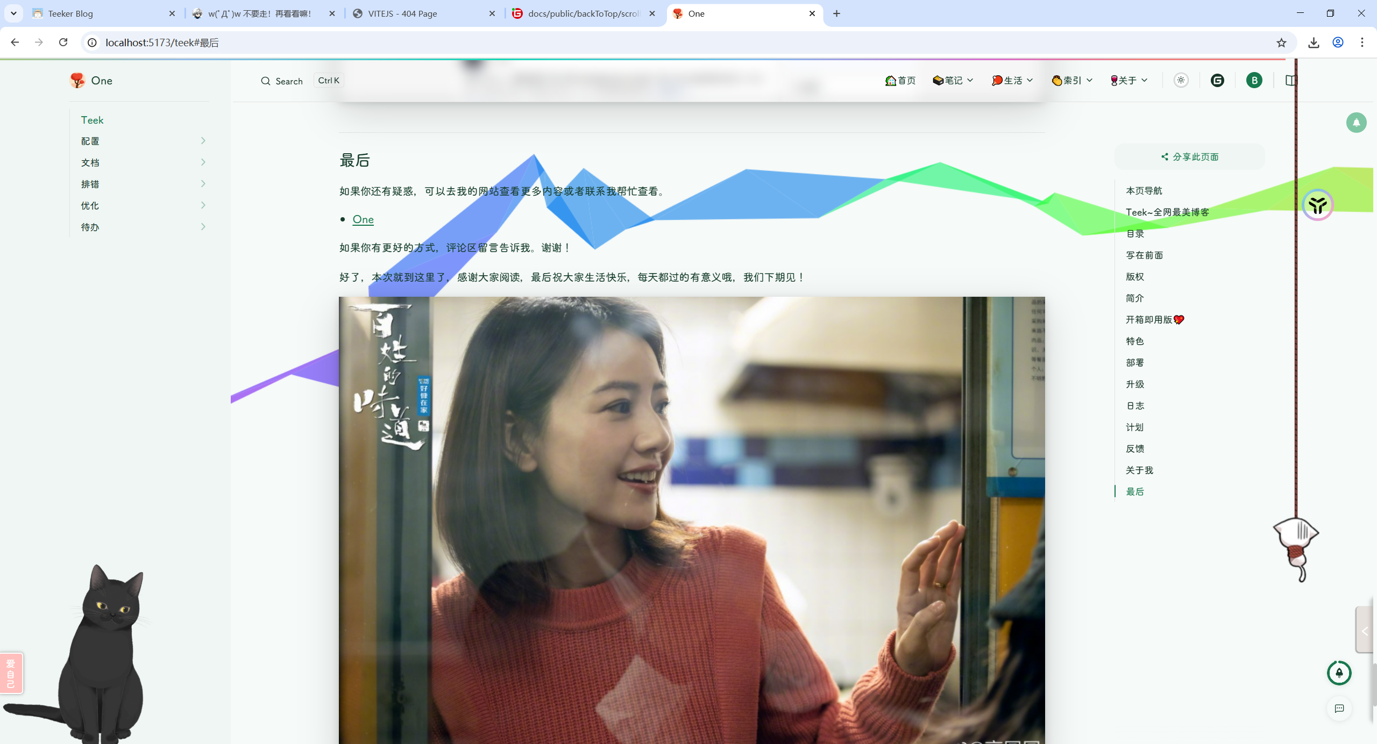1377x744 pixels.
Task: Click the hanging cat paw back-to-top
Action: pyautogui.click(x=1296, y=548)
